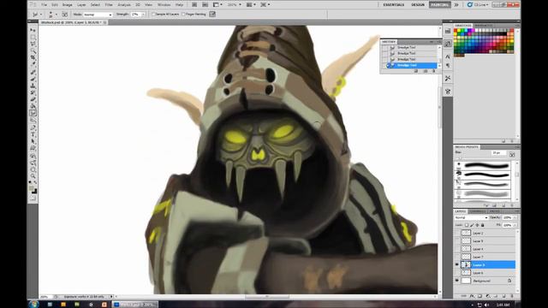Switch to the Swatches tab
The height and width of the screenshot is (308, 548).
click(x=462, y=26)
